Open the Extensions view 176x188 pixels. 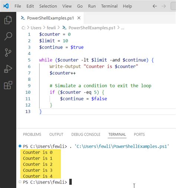(x=8, y=85)
